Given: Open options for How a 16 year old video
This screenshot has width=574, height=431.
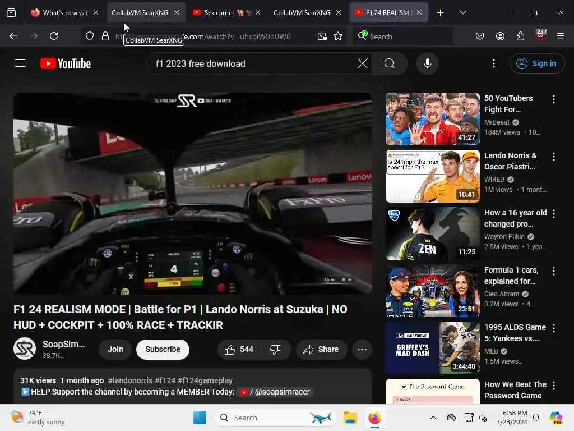Looking at the screenshot, I should point(553,213).
